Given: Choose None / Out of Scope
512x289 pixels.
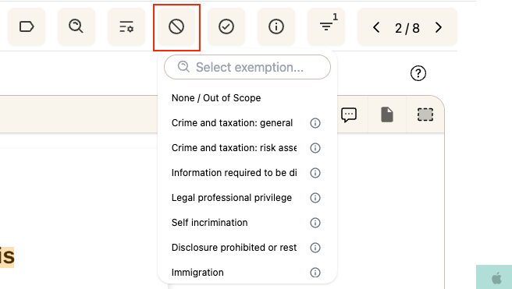Looking at the screenshot, I should [216, 98].
